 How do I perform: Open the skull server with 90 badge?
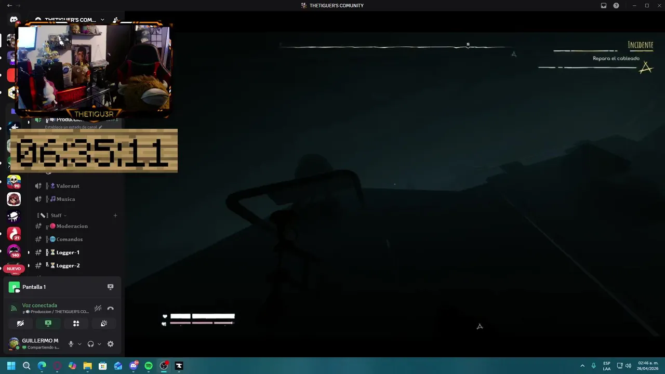(x=14, y=182)
